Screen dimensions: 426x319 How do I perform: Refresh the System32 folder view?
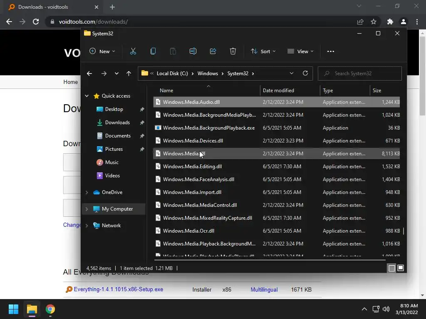point(305,73)
